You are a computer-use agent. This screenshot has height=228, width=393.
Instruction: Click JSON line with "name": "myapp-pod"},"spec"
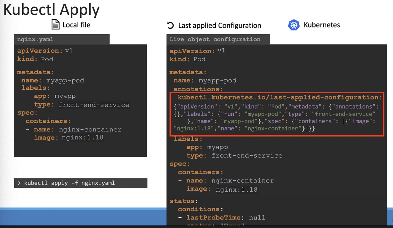pyautogui.click(x=281, y=121)
